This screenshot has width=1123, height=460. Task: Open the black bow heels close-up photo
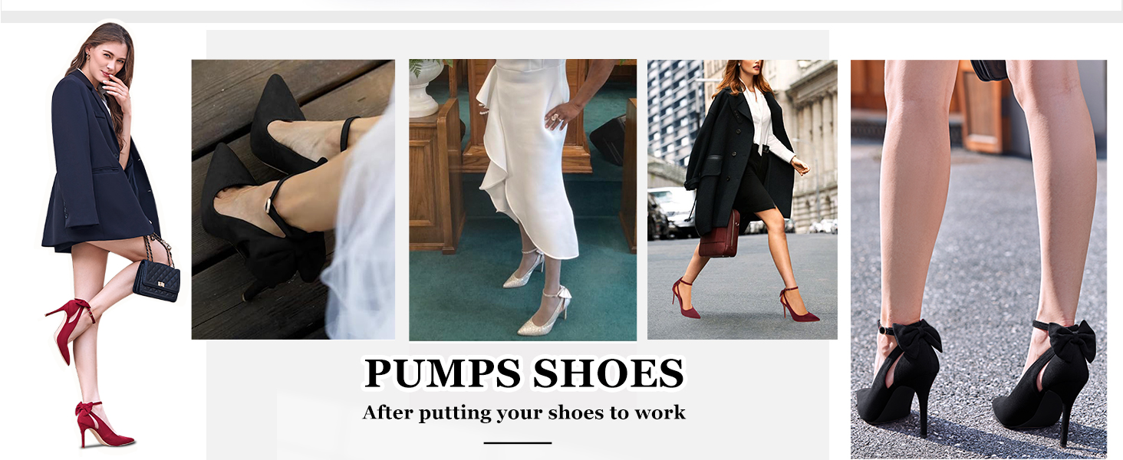979,259
